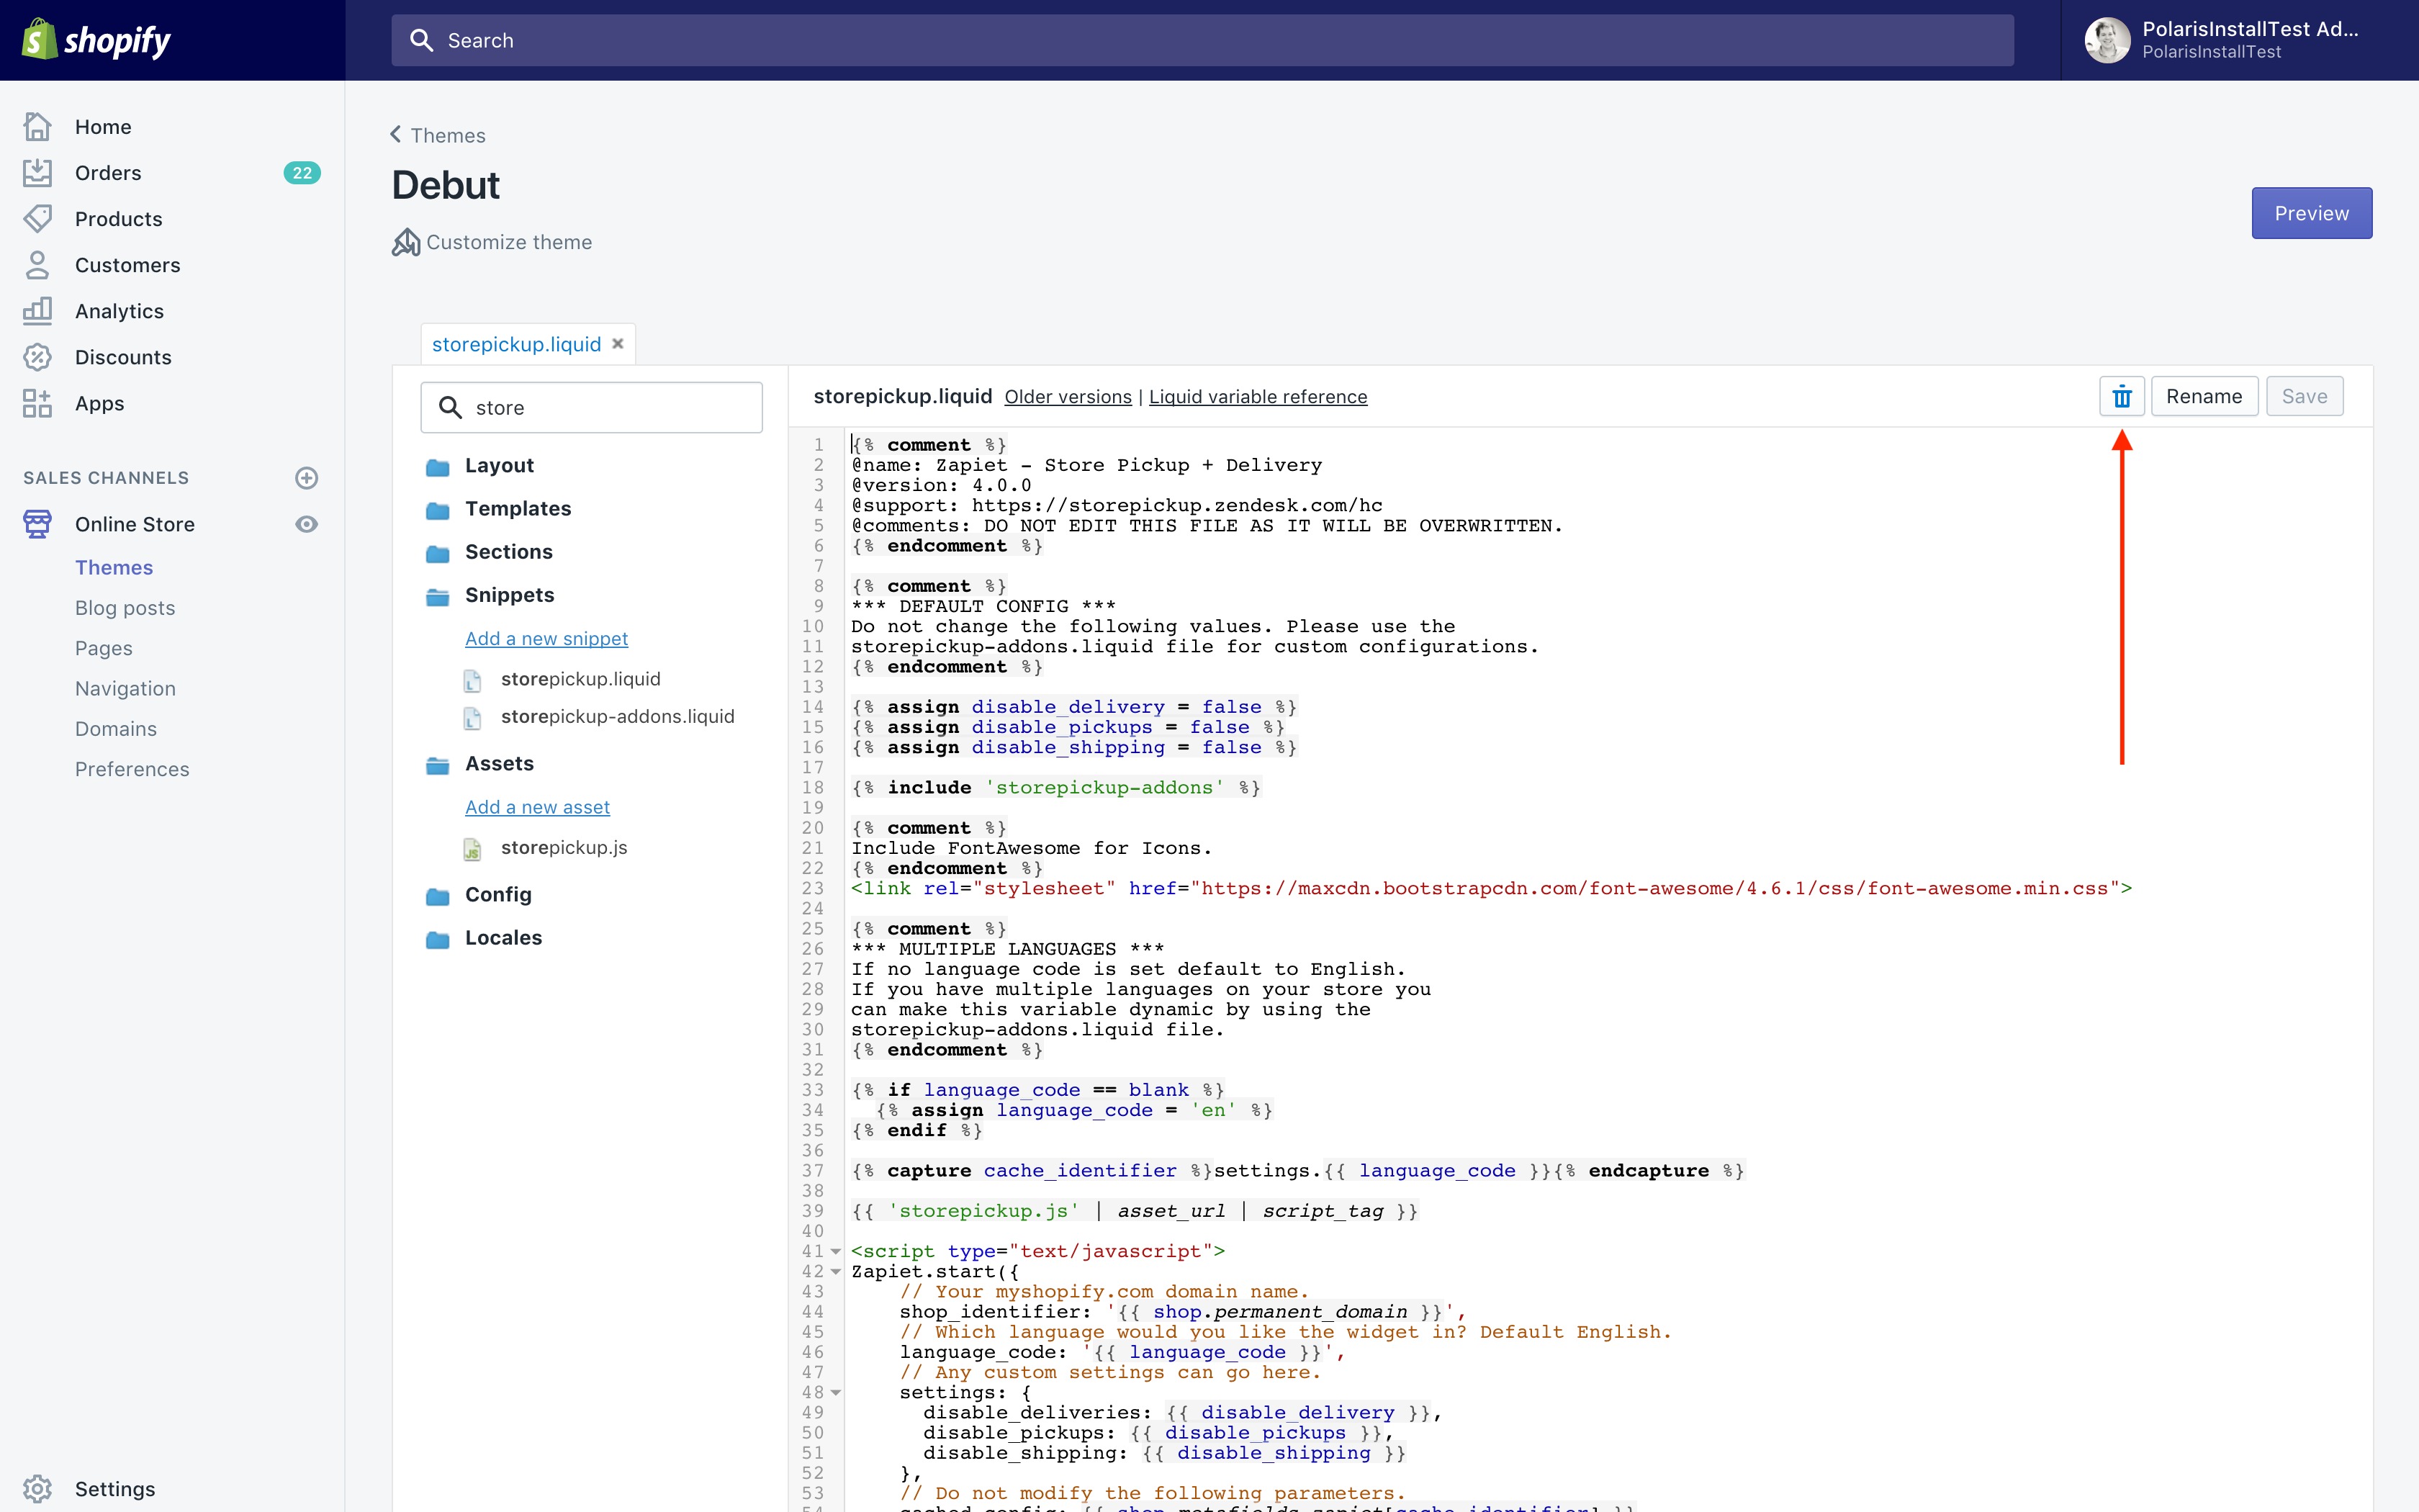Expand the Layout folder
The height and width of the screenshot is (1512, 2419).
pos(499,465)
